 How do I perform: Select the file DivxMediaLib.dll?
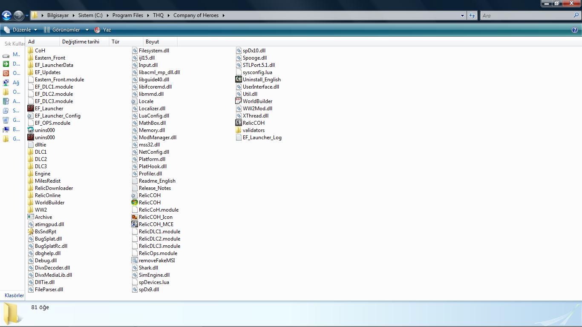53,275
